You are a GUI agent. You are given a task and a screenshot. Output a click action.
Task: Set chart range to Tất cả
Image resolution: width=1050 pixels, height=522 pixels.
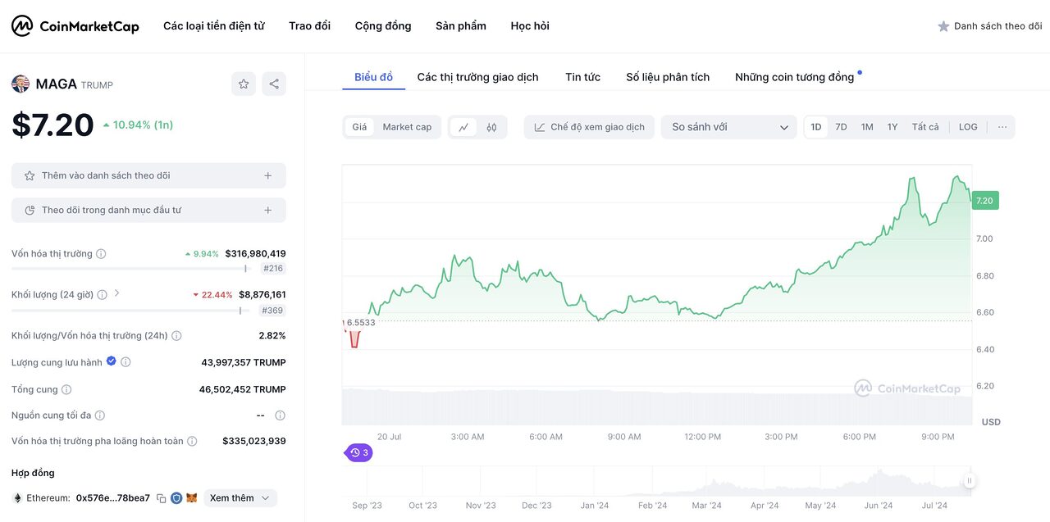(x=925, y=127)
